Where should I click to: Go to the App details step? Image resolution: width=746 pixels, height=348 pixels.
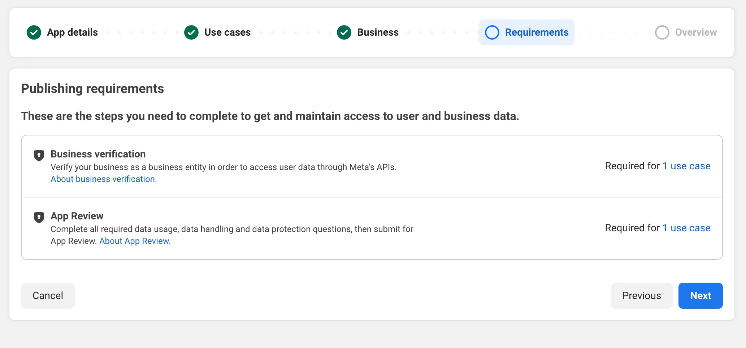click(x=62, y=32)
